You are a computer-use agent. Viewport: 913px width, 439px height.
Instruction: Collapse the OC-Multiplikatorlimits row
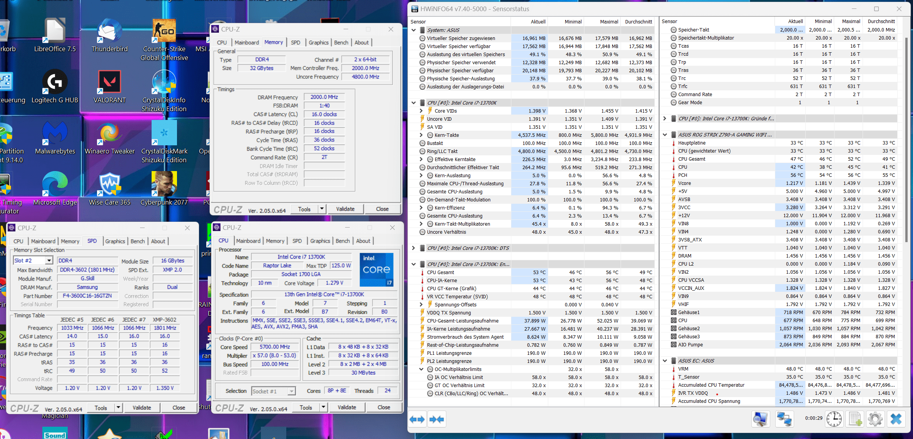421,369
